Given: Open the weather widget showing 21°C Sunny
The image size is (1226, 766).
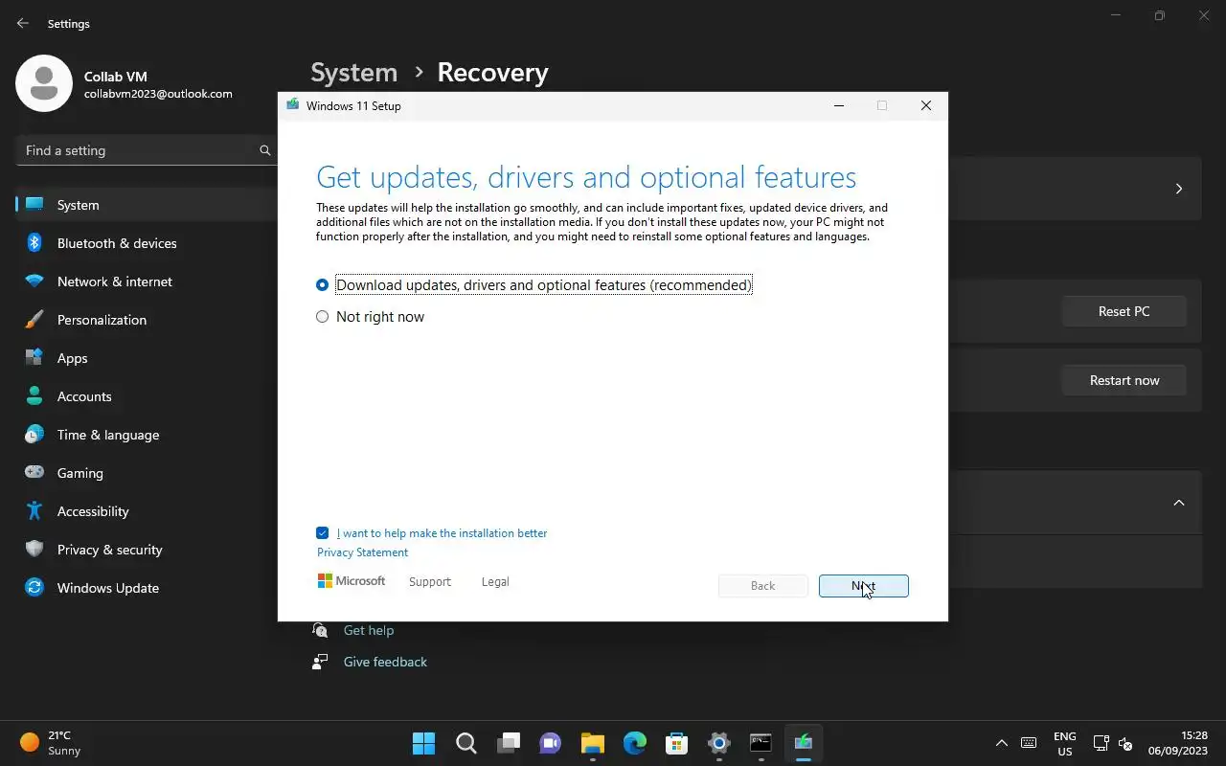Looking at the screenshot, I should coord(52,743).
